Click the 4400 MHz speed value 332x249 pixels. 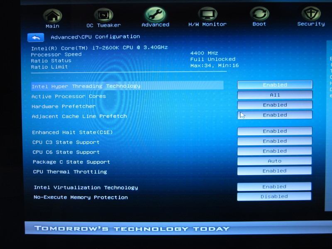[x=204, y=53]
